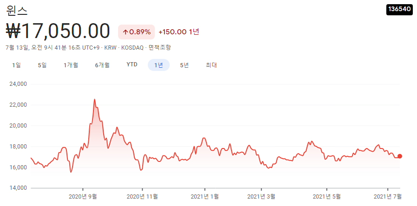This screenshot has height=206, width=417.
Task: Select the YTD range tab
Action: pyautogui.click(x=132, y=65)
